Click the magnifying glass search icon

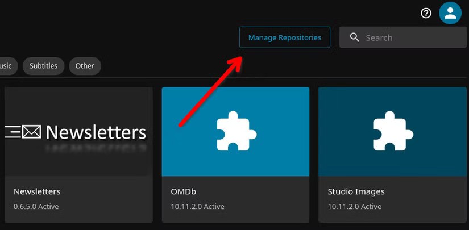coord(355,37)
